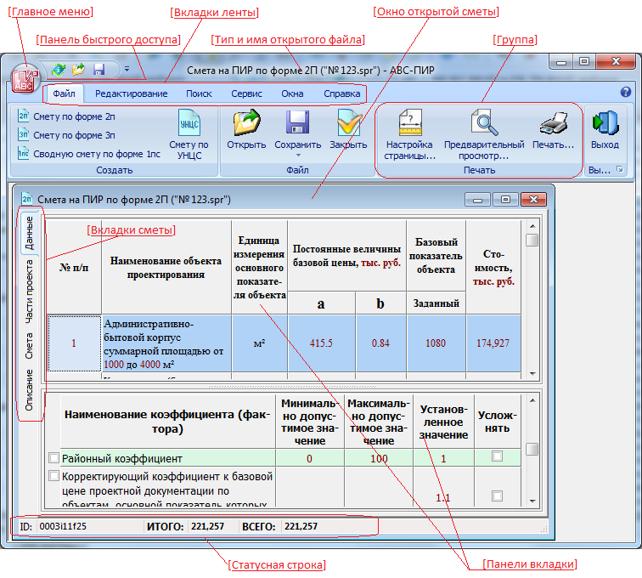Screen dimensions: 642x578
Task: Click the 1пс document icon in Создать group
Action: click(23, 153)
